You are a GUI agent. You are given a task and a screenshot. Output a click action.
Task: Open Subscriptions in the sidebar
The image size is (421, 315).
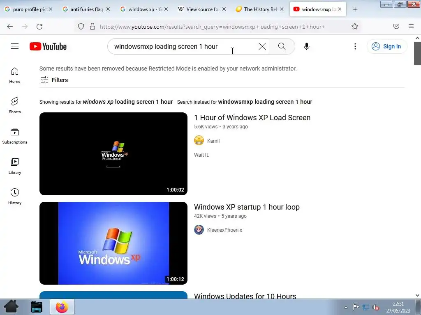coord(15,136)
